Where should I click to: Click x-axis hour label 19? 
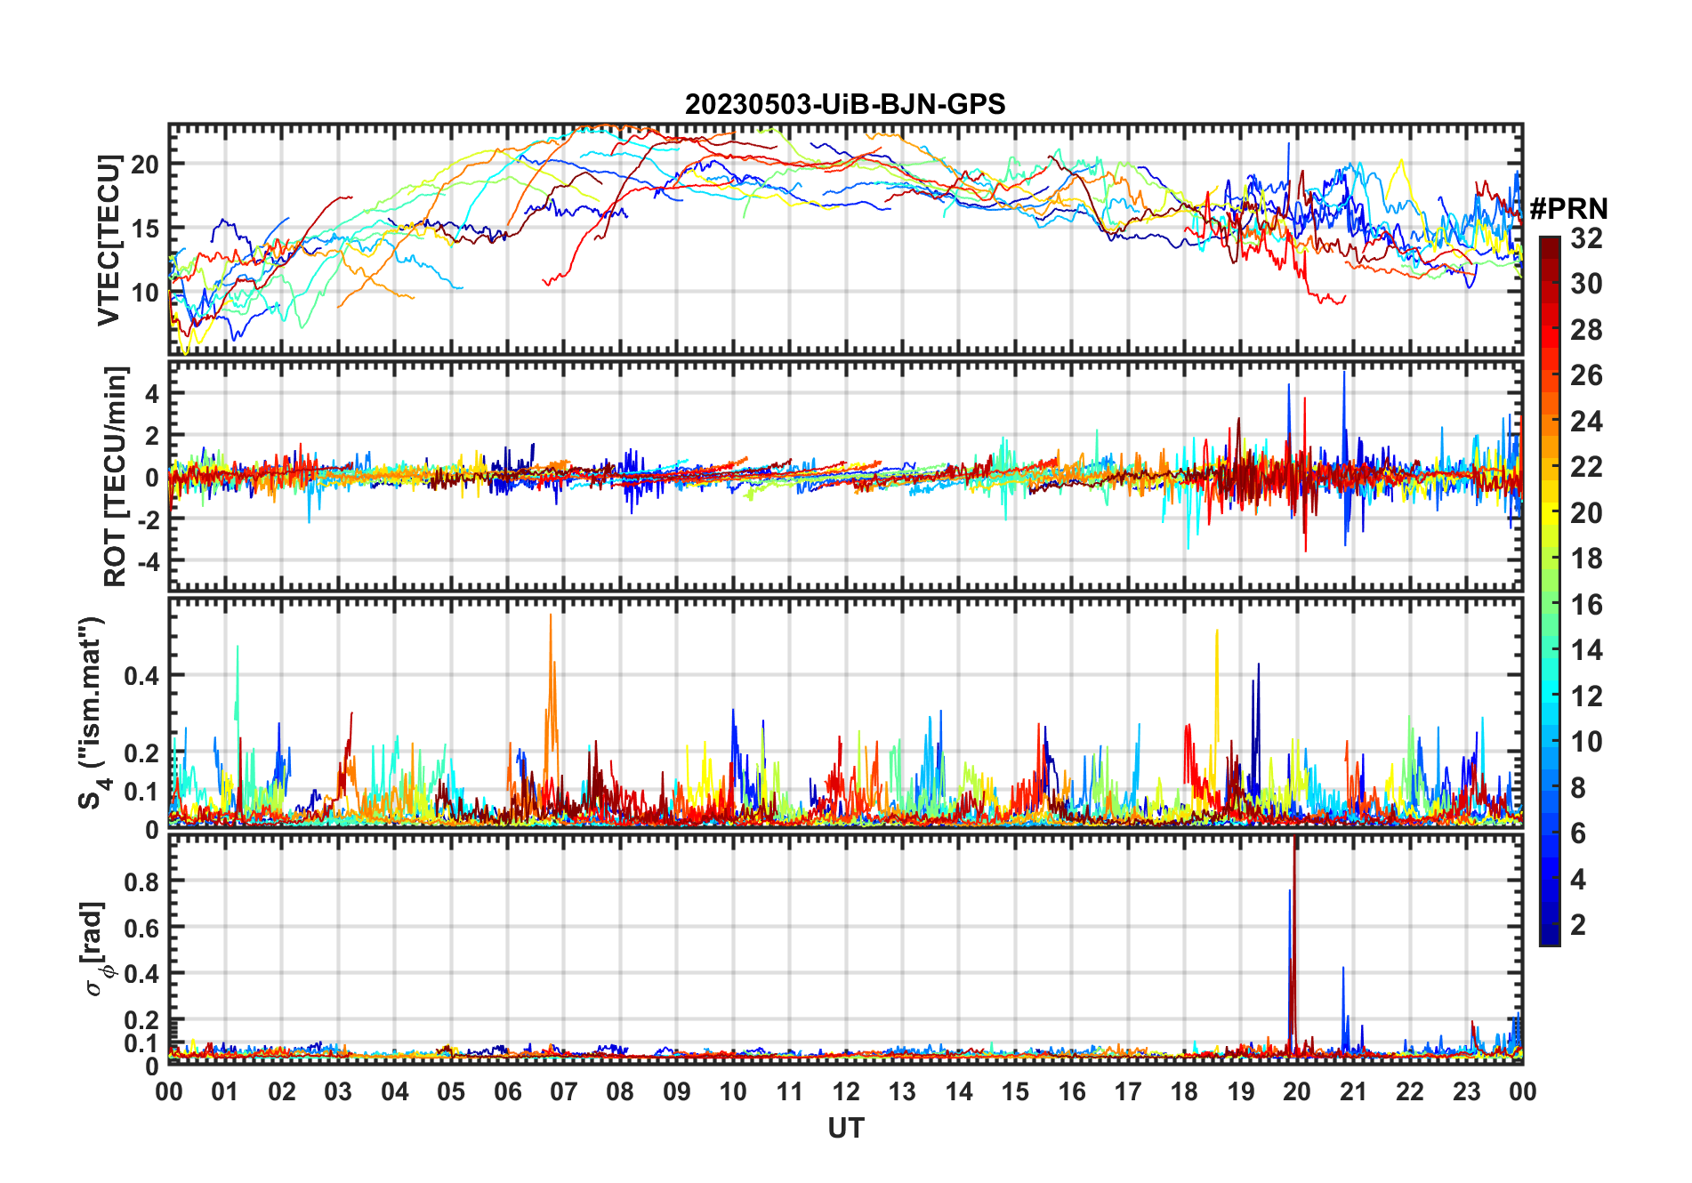[1241, 1091]
